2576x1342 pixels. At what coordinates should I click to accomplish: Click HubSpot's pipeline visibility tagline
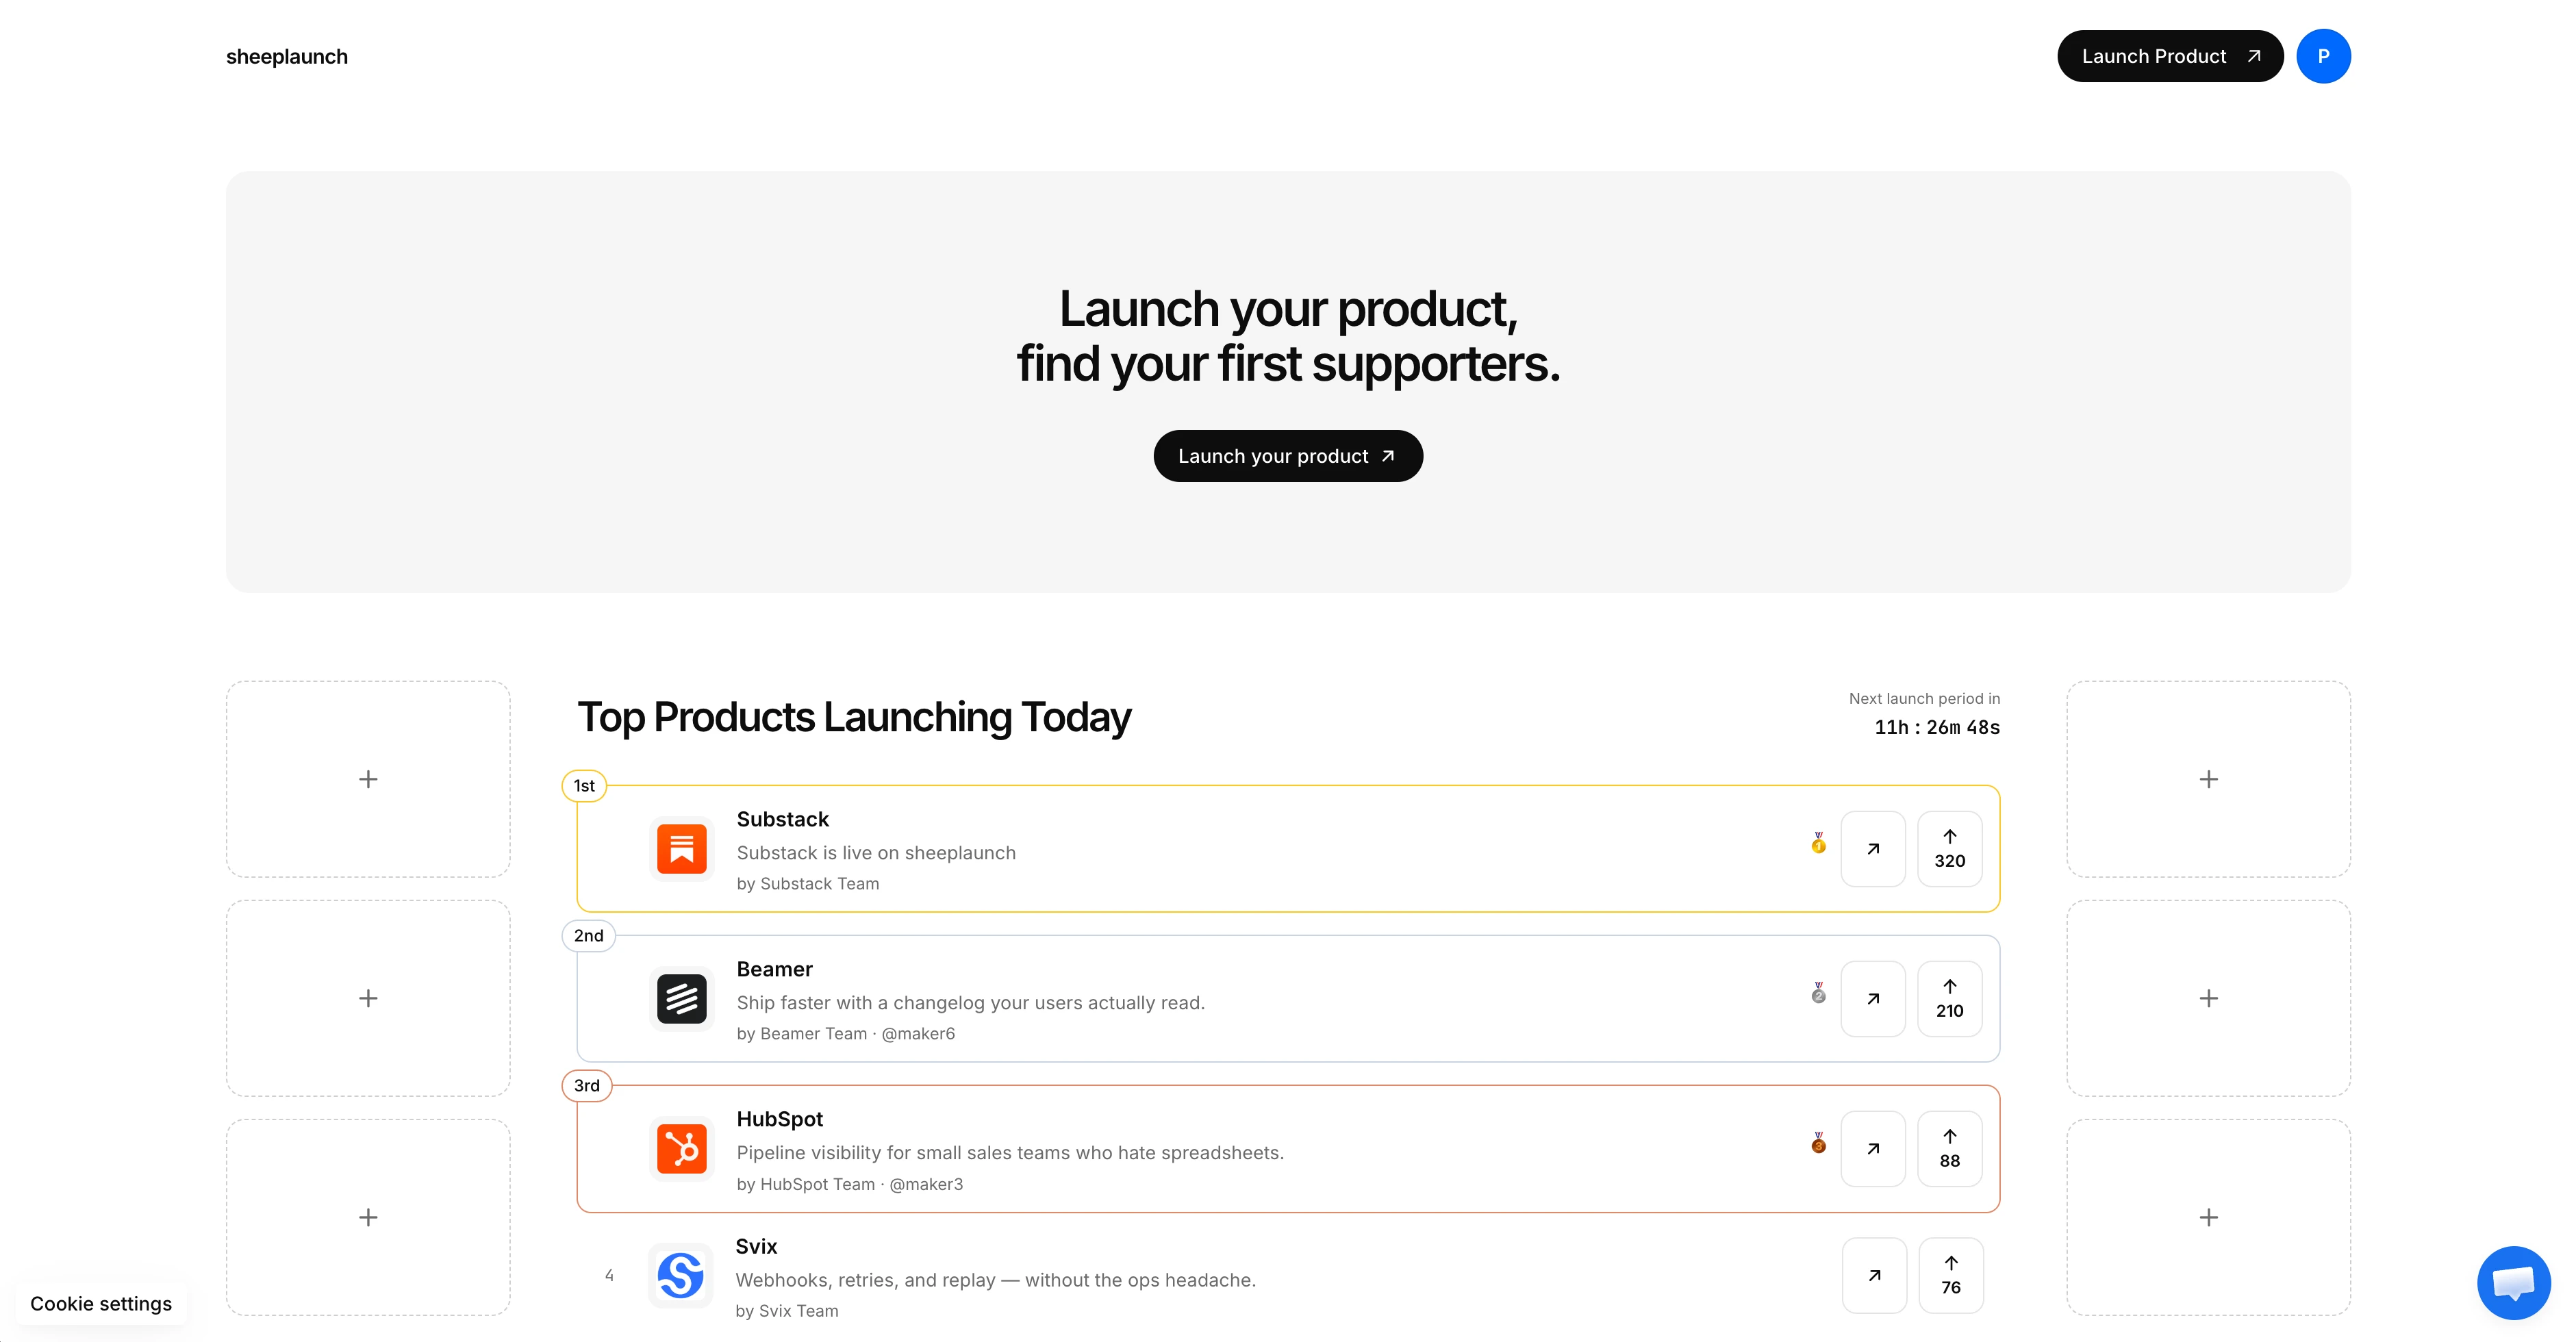1010,1153
